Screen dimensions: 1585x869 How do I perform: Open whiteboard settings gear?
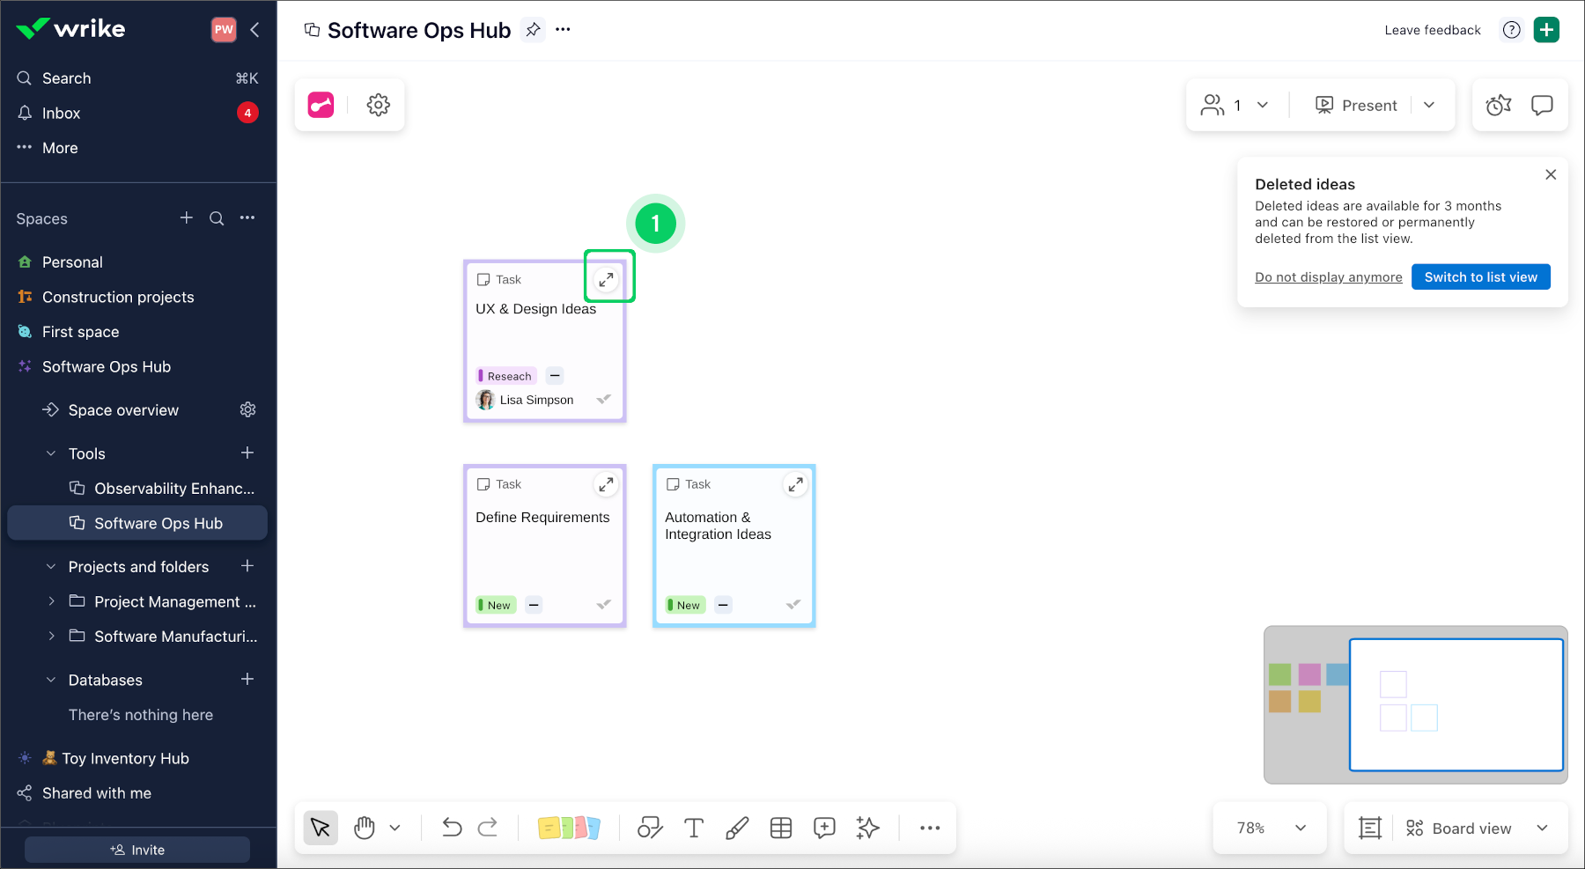[379, 106]
